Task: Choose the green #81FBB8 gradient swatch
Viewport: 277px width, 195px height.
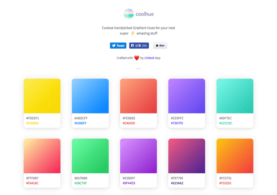Action: (90, 156)
